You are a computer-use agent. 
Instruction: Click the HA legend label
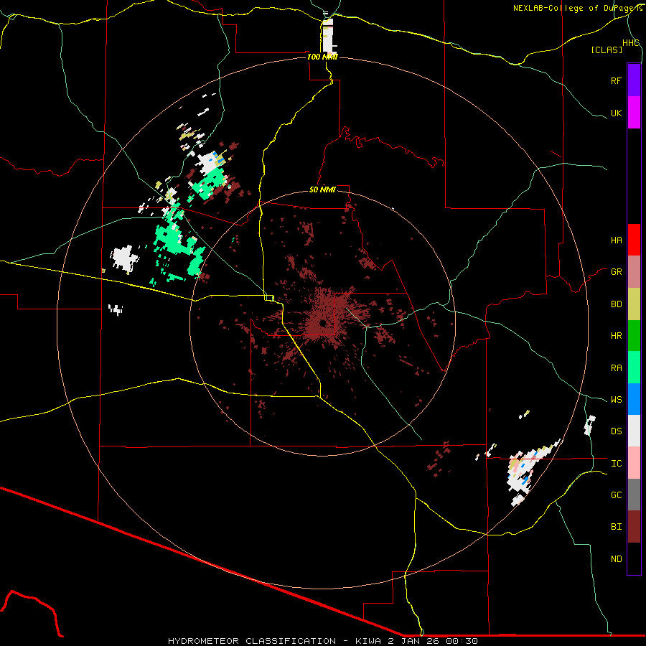(x=616, y=240)
